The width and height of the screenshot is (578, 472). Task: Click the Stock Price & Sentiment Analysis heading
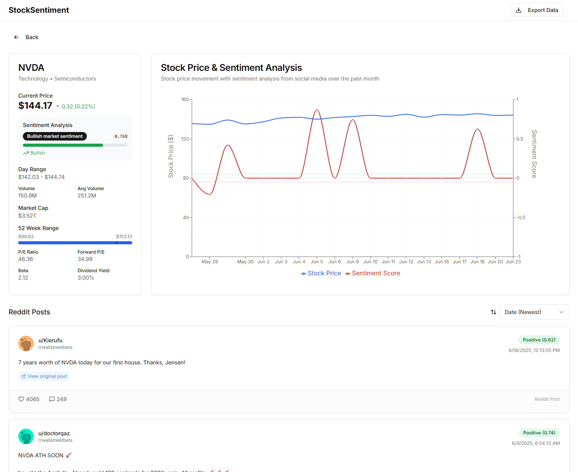231,68
